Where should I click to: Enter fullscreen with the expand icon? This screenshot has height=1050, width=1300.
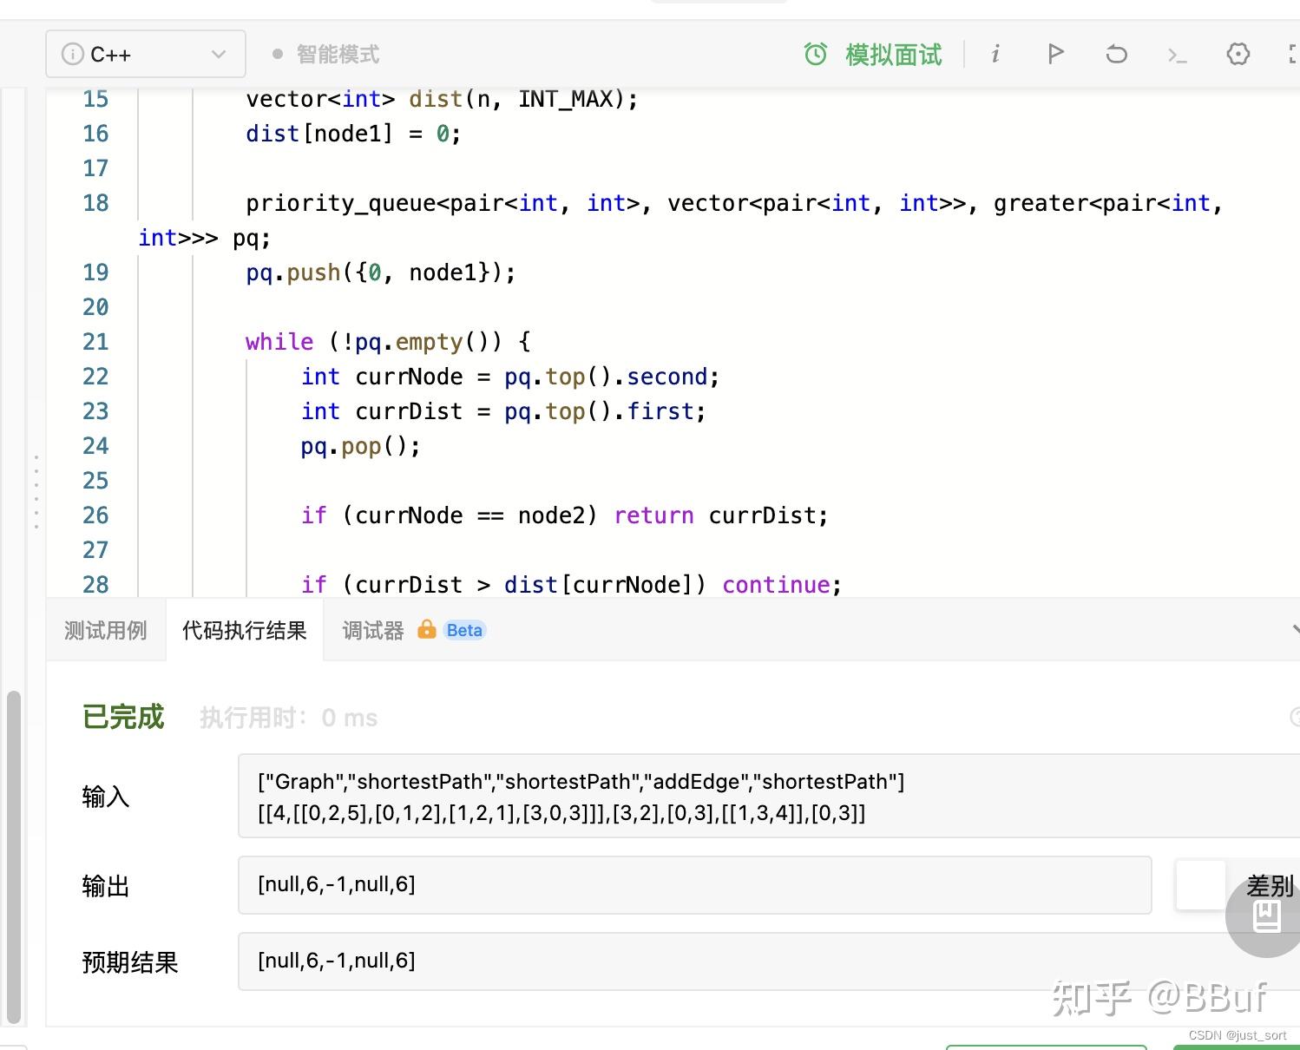(1293, 52)
